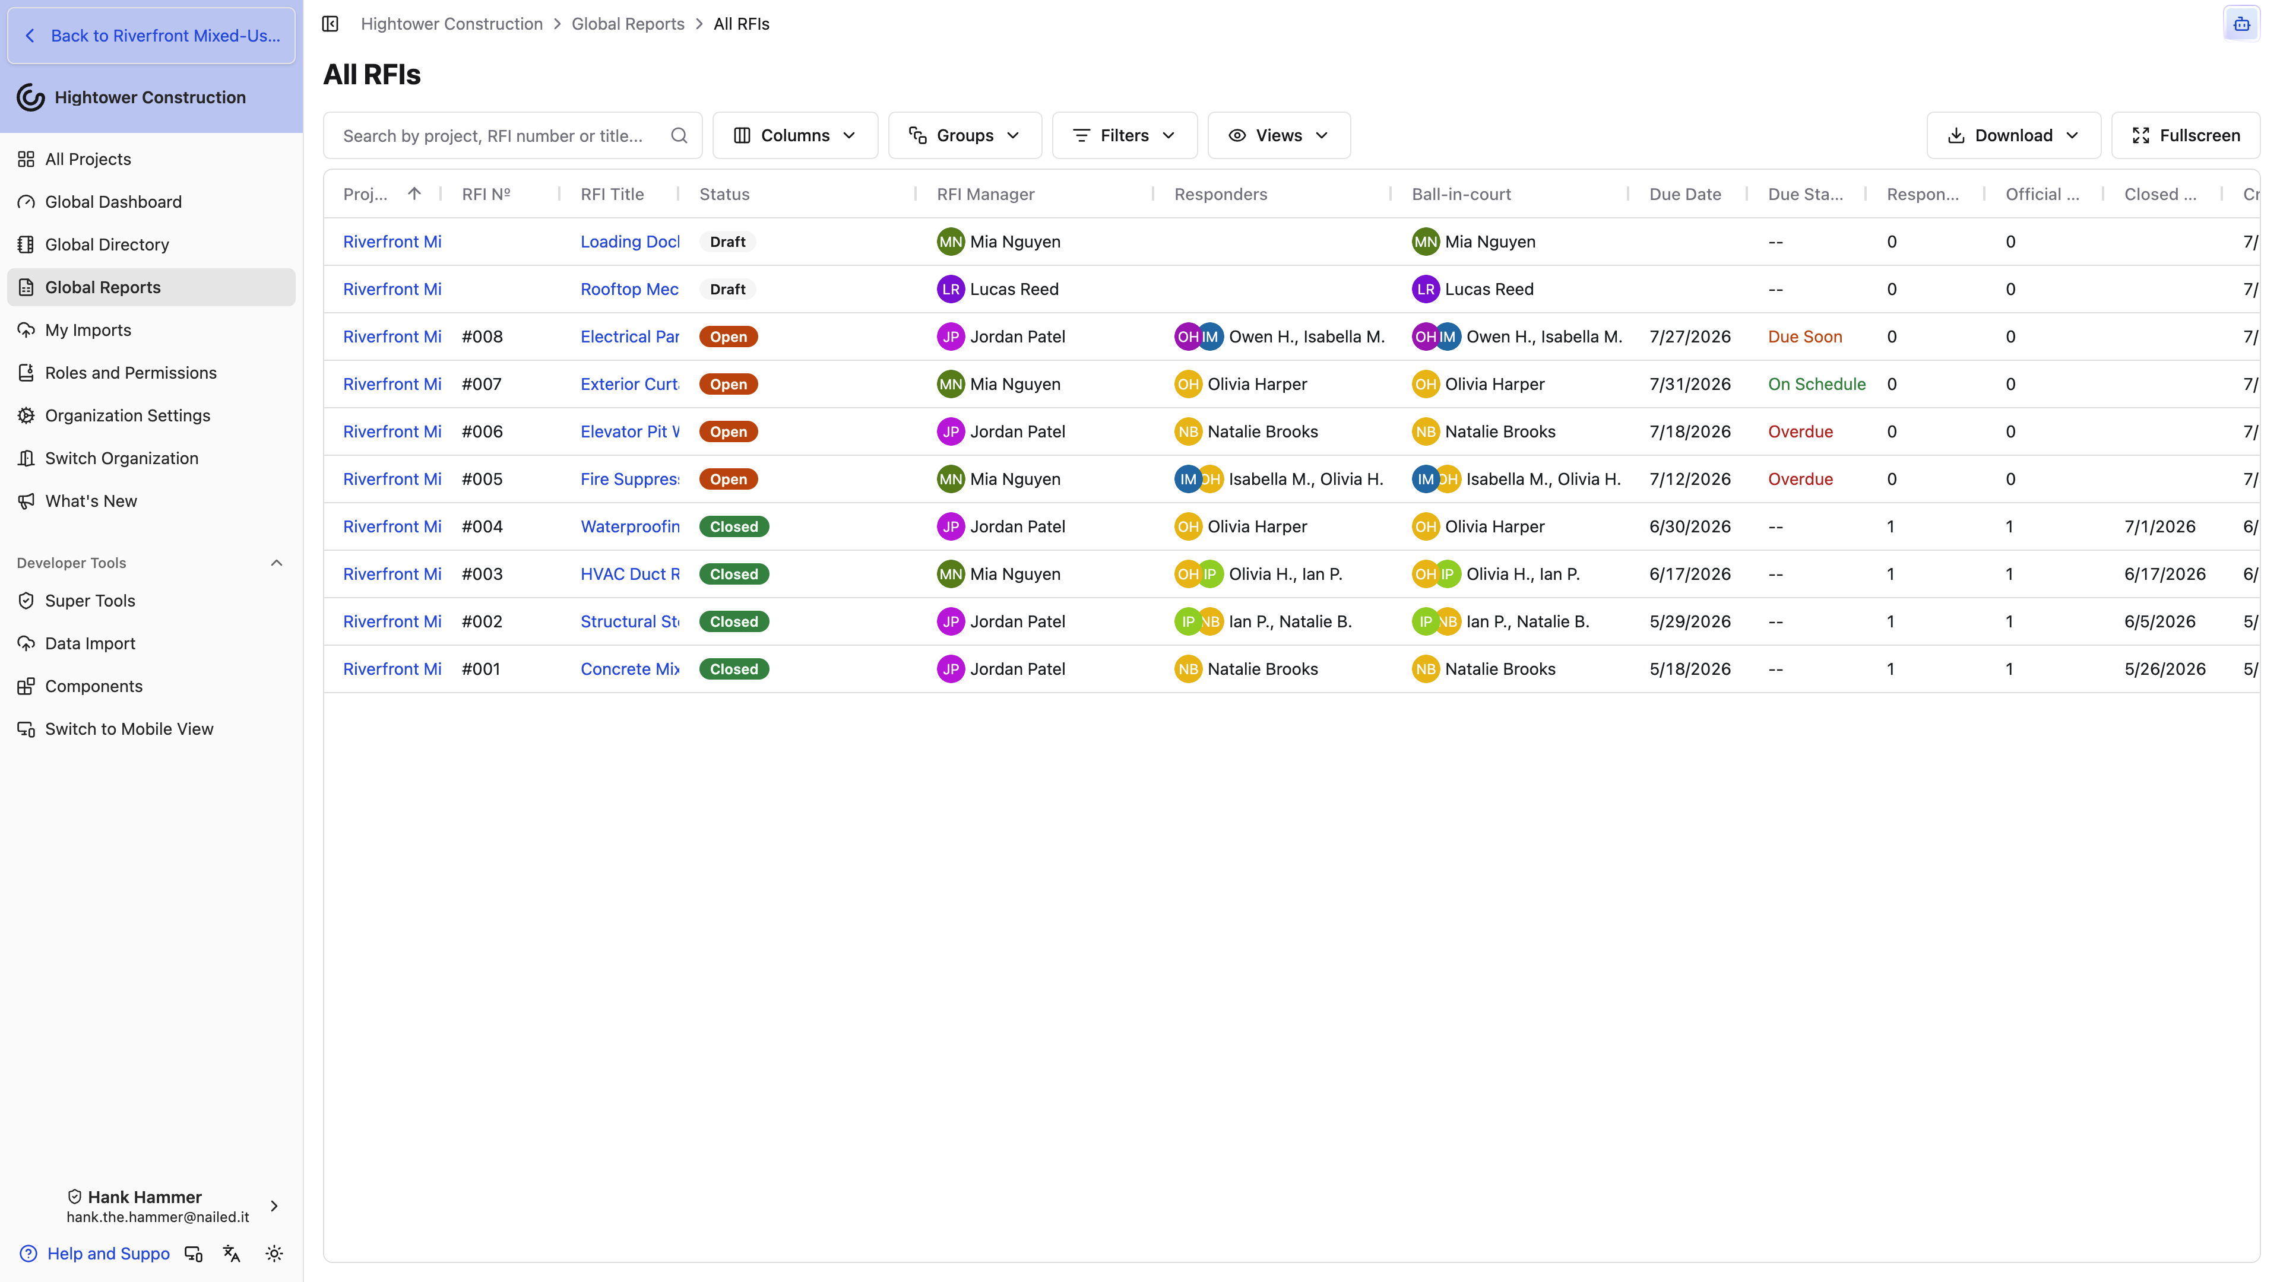Go to Global Directory
The image size is (2280, 1282).
point(151,244)
